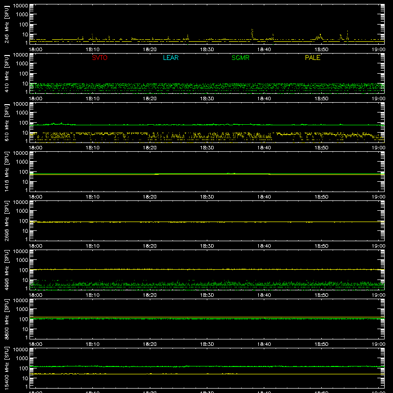
Task: Select the 2695 MHz [SFU] axis title
Action: (6, 221)
